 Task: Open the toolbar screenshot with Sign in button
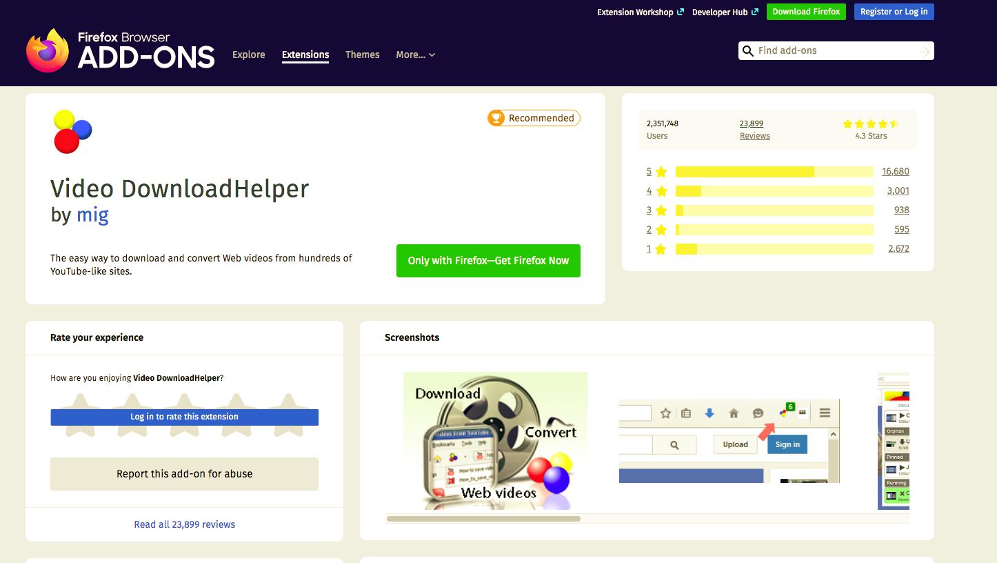coord(729,441)
